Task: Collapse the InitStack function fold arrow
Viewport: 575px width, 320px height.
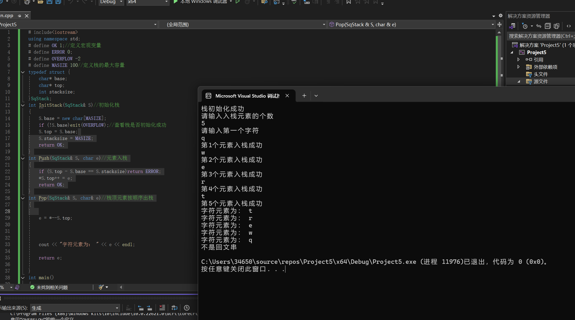Action: 23,105
